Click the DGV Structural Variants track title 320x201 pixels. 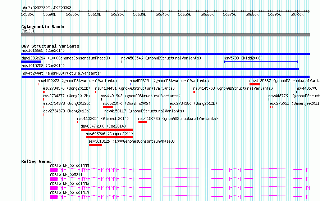[x=50, y=46]
